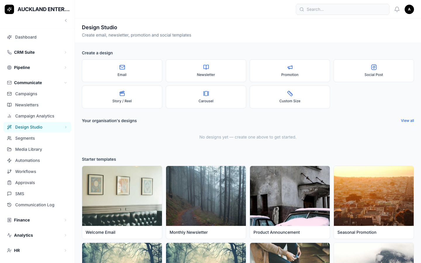Open the Welcome Email template thumbnail
The width and height of the screenshot is (421, 263).
122,196
